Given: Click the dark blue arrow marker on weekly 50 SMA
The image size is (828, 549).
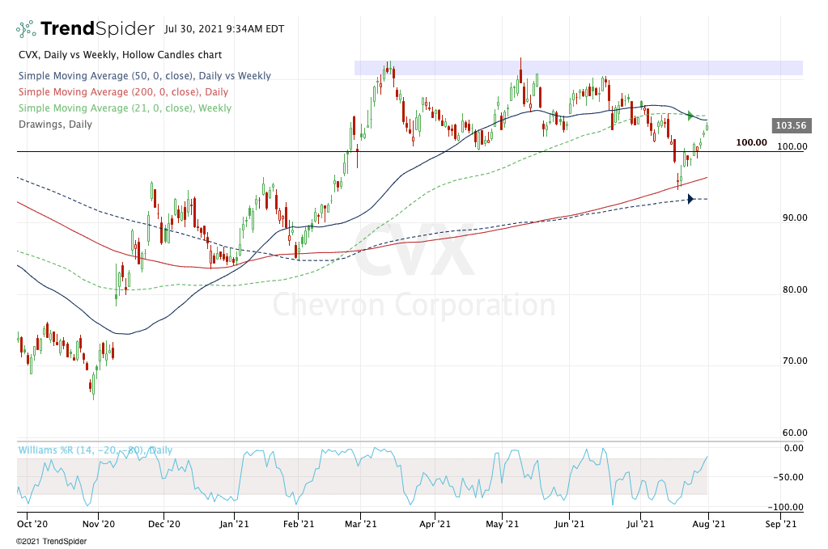Looking at the screenshot, I should [x=690, y=199].
